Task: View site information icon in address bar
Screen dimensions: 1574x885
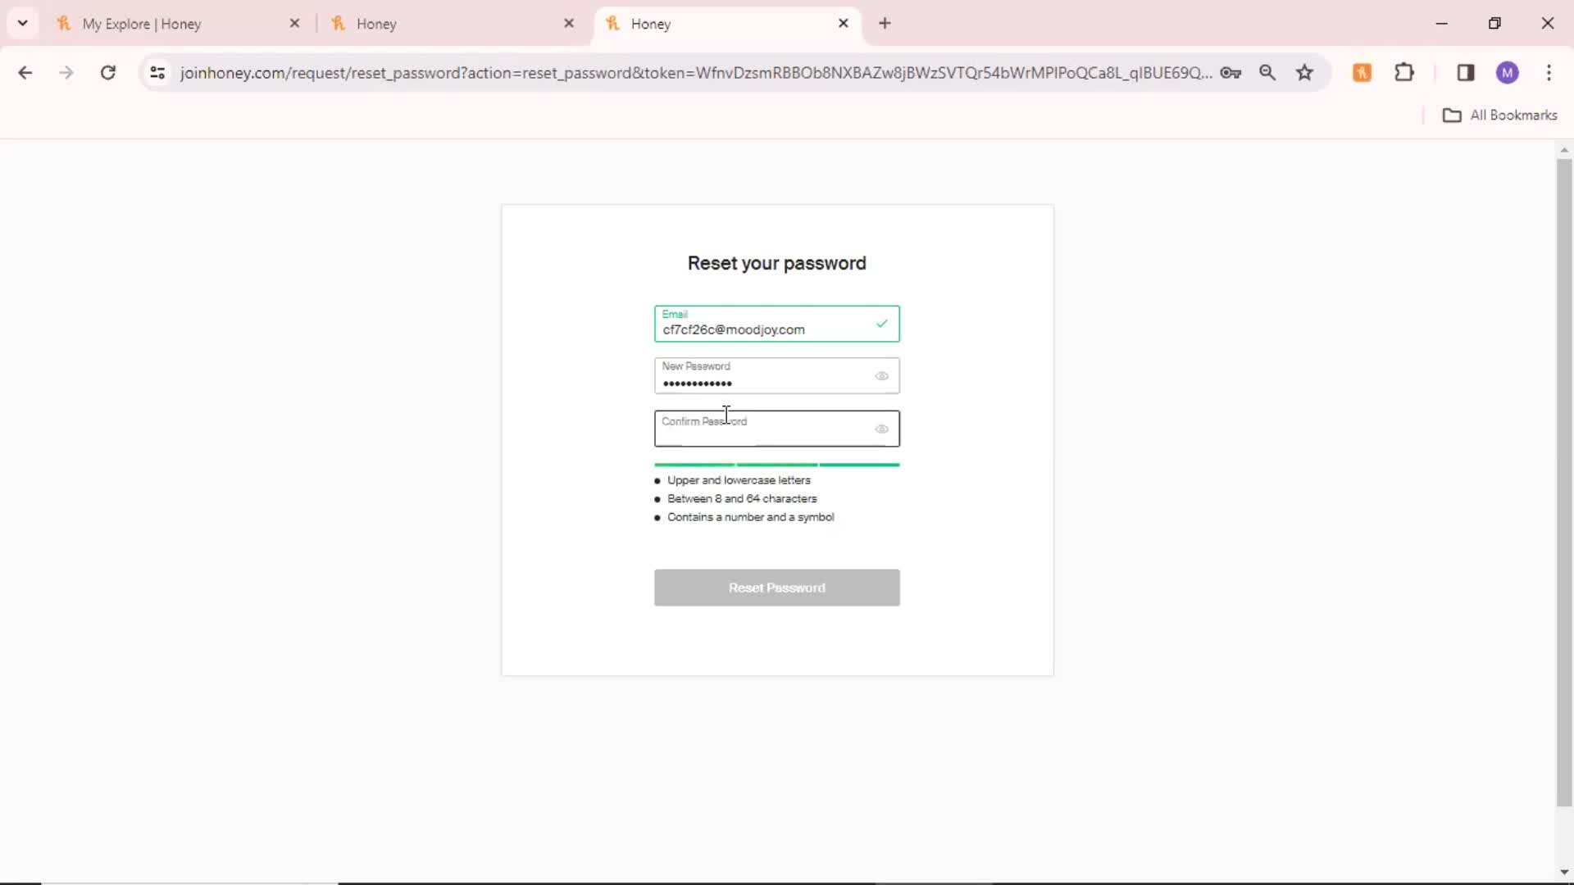Action: click(x=157, y=73)
